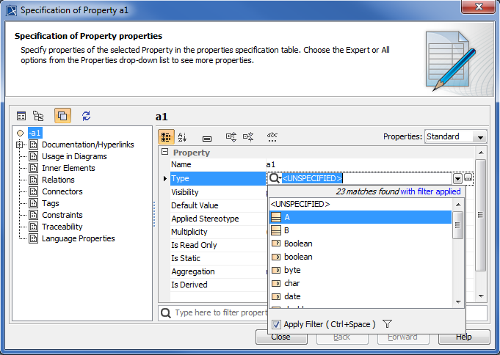Collapse the Property category group
Image resolution: width=500 pixels, height=355 pixels.
(x=164, y=152)
